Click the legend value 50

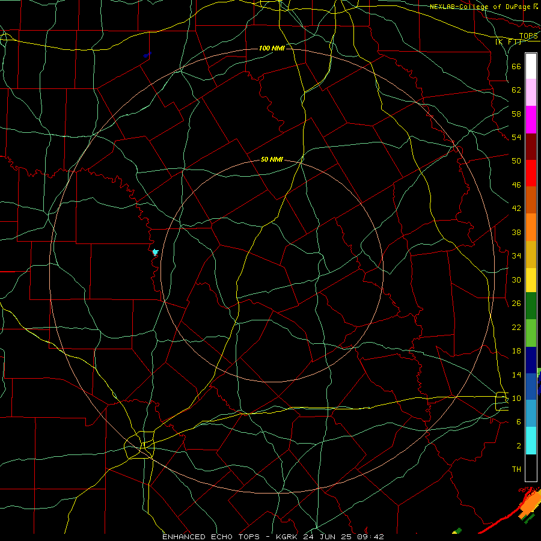pyautogui.click(x=516, y=161)
